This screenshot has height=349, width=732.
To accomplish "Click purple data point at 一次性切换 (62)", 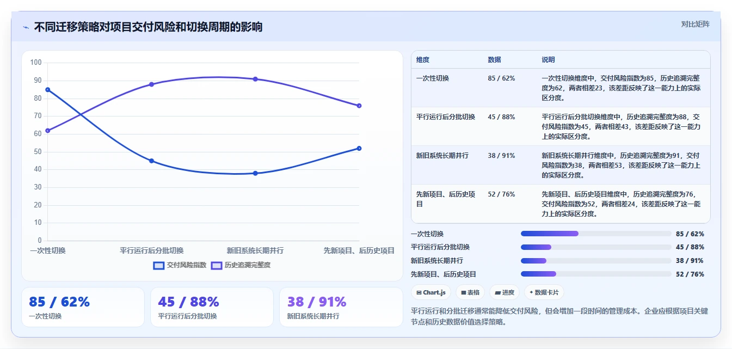I will click(48, 131).
